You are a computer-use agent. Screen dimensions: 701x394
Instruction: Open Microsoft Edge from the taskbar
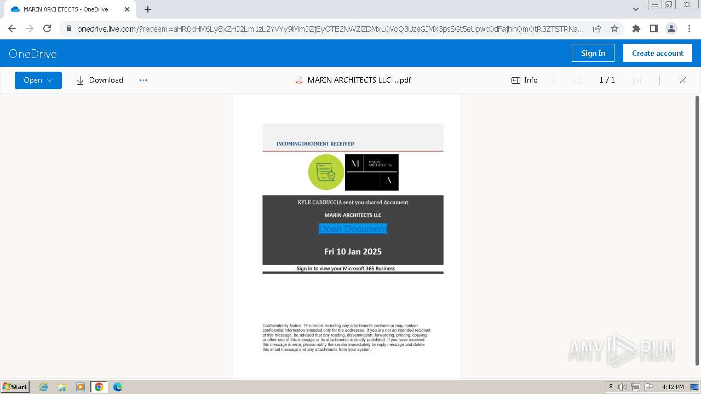pyautogui.click(x=118, y=387)
